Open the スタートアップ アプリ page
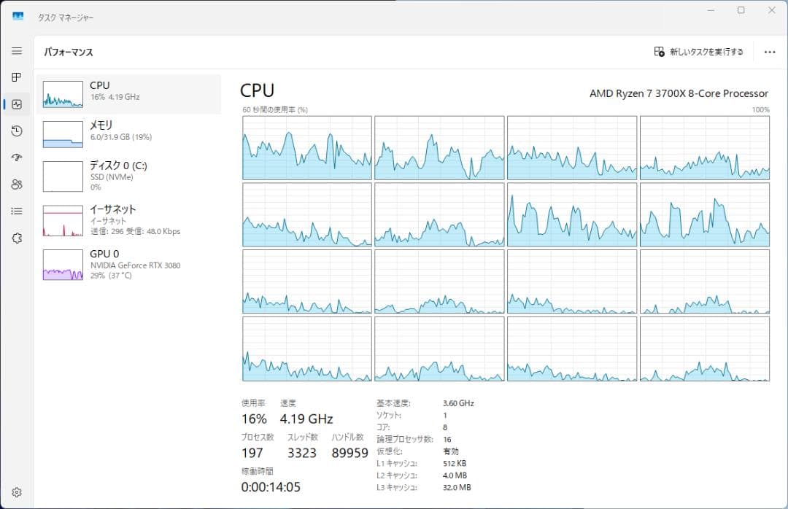Screen dimensions: 788x509 point(17,158)
